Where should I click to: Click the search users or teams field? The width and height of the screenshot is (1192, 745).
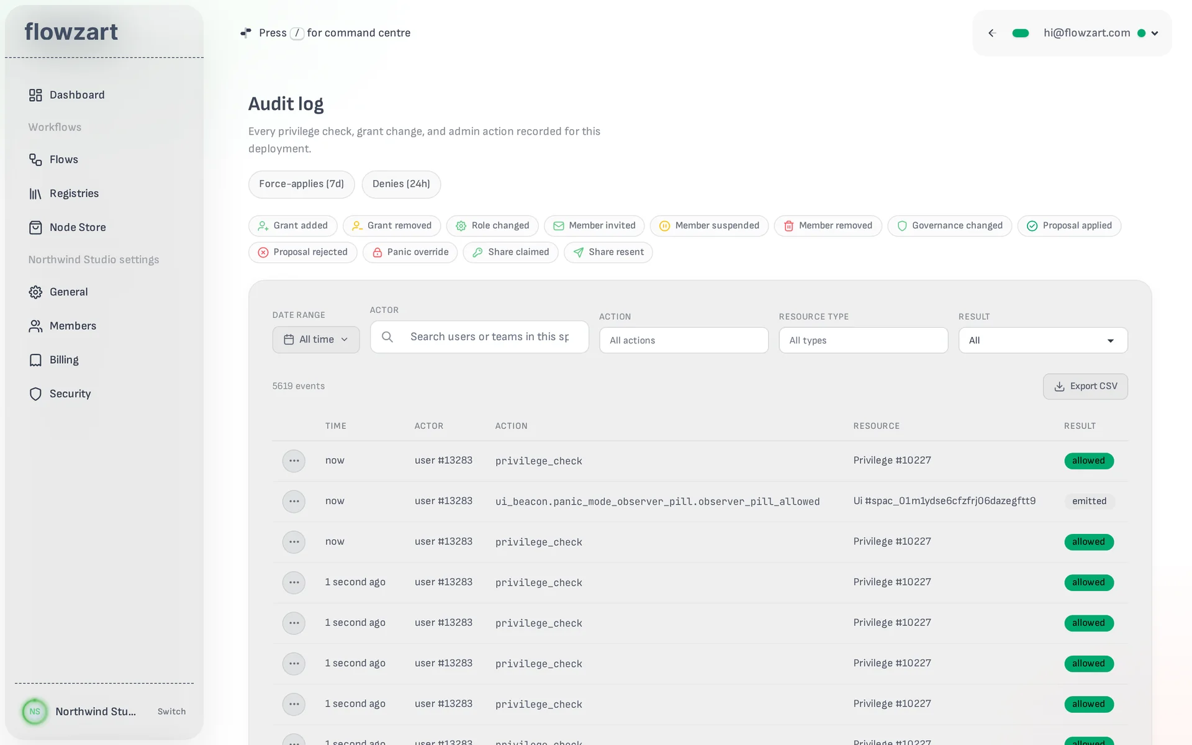479,336
